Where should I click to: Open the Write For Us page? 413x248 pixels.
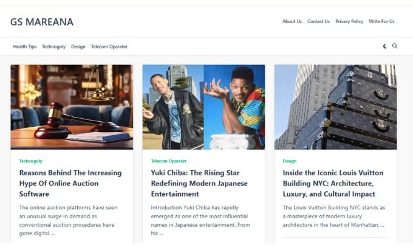[x=381, y=22]
